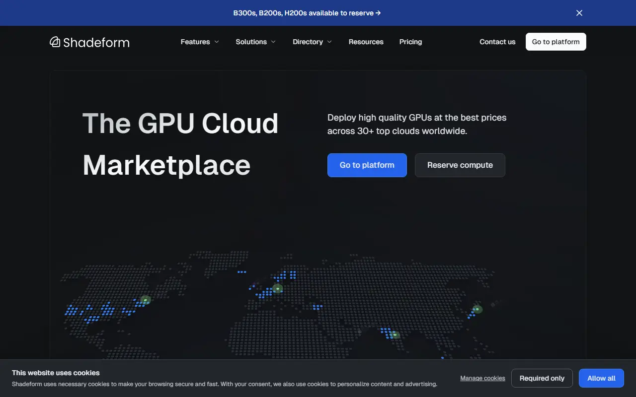Screen dimensions: 636x397
Task: Open the Features menu
Action: tap(200, 42)
